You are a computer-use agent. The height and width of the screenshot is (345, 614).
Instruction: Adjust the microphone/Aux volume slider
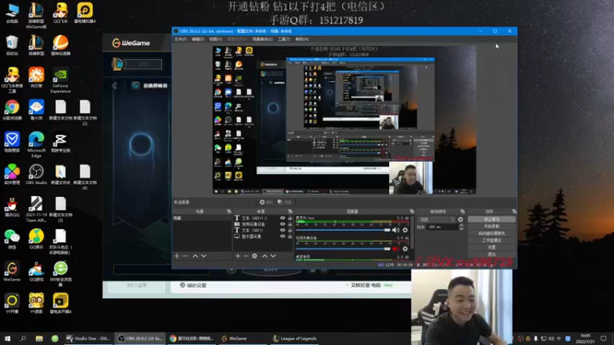[343, 230]
